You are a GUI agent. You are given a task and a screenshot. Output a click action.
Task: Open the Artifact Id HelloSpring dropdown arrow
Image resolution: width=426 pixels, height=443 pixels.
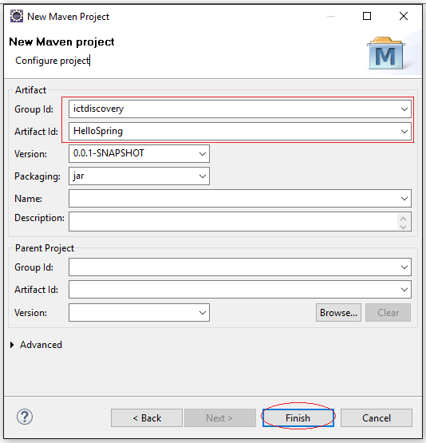(404, 132)
